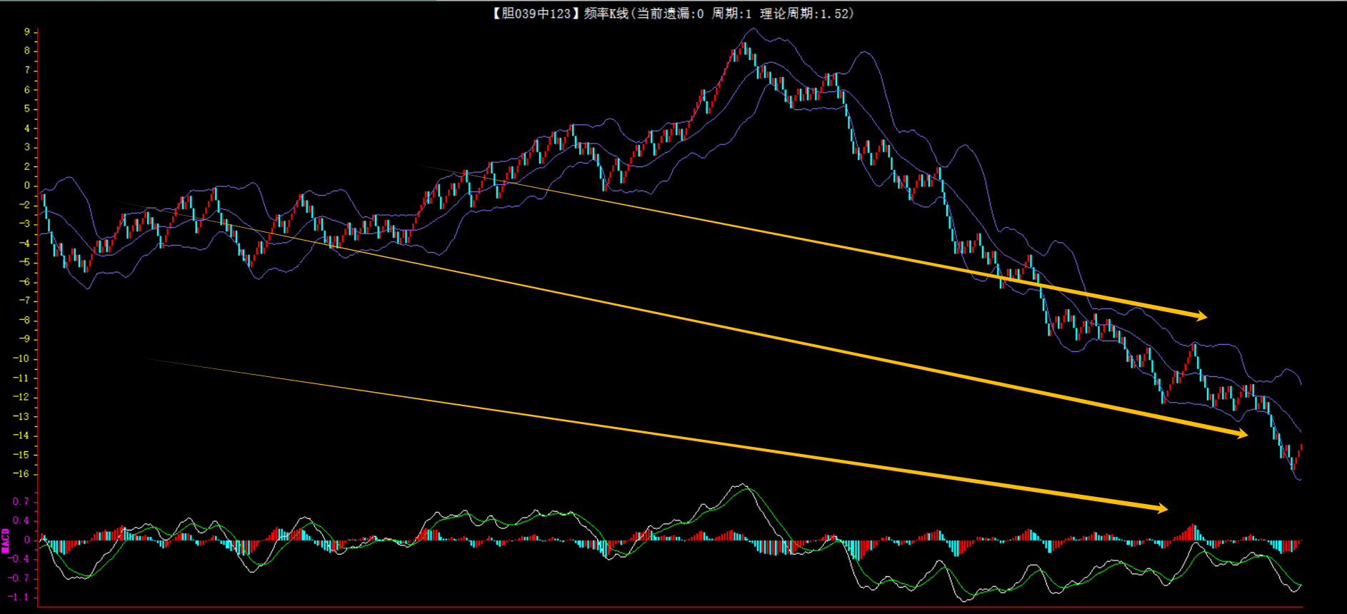Click the arrowhead of the bottom orange trendline
Viewport: 1347px width, 614px height.
1159,508
